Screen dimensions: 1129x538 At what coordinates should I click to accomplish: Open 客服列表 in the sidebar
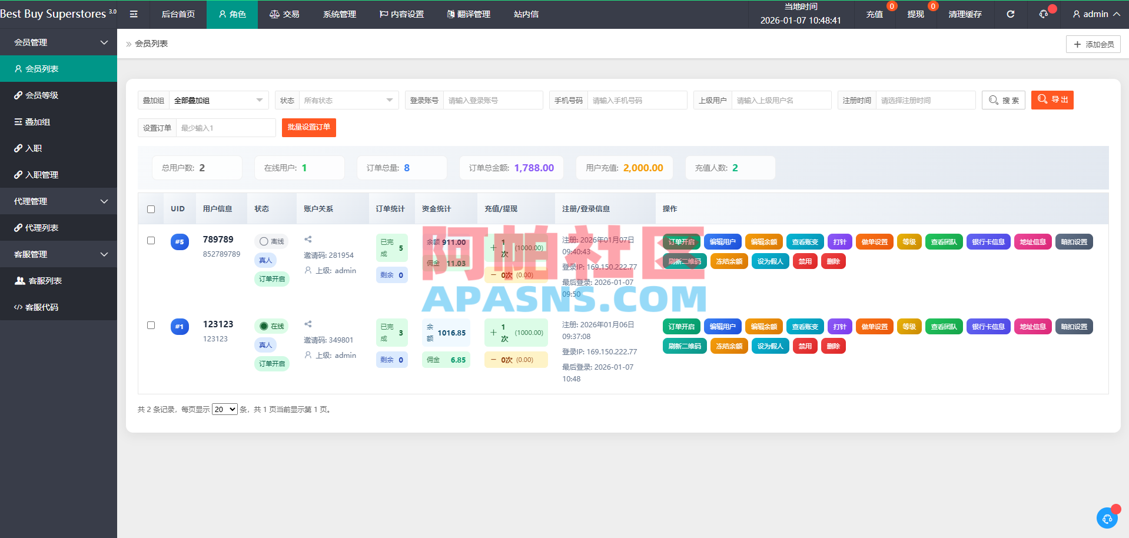click(58, 280)
